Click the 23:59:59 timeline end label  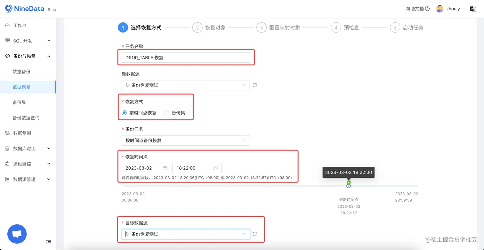click(x=403, y=200)
